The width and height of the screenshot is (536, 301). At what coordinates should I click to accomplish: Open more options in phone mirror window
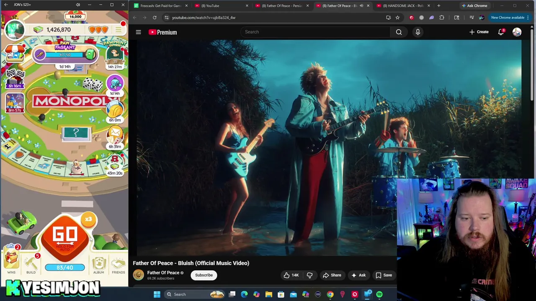[89, 5]
